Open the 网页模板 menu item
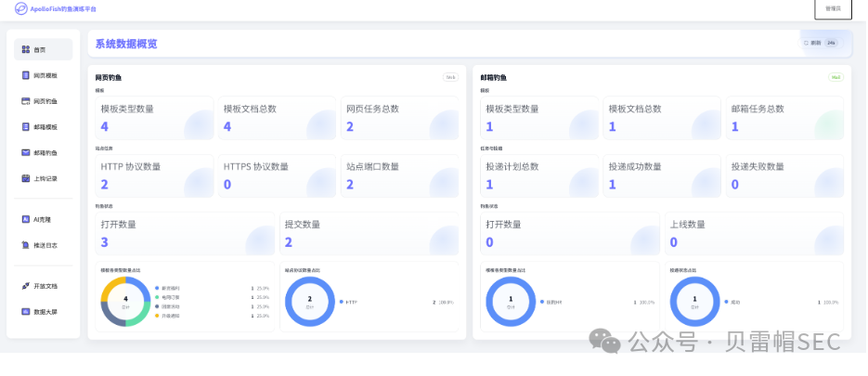The height and width of the screenshot is (376, 868). pos(44,75)
